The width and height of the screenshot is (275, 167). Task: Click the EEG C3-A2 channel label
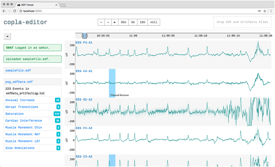84,157
